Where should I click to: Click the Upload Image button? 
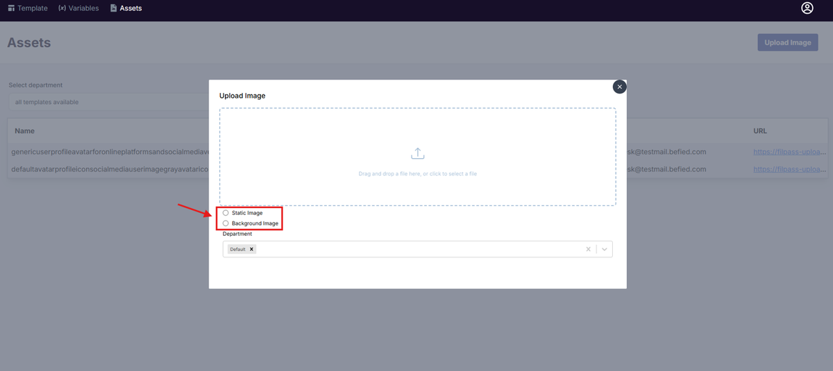pyautogui.click(x=787, y=42)
